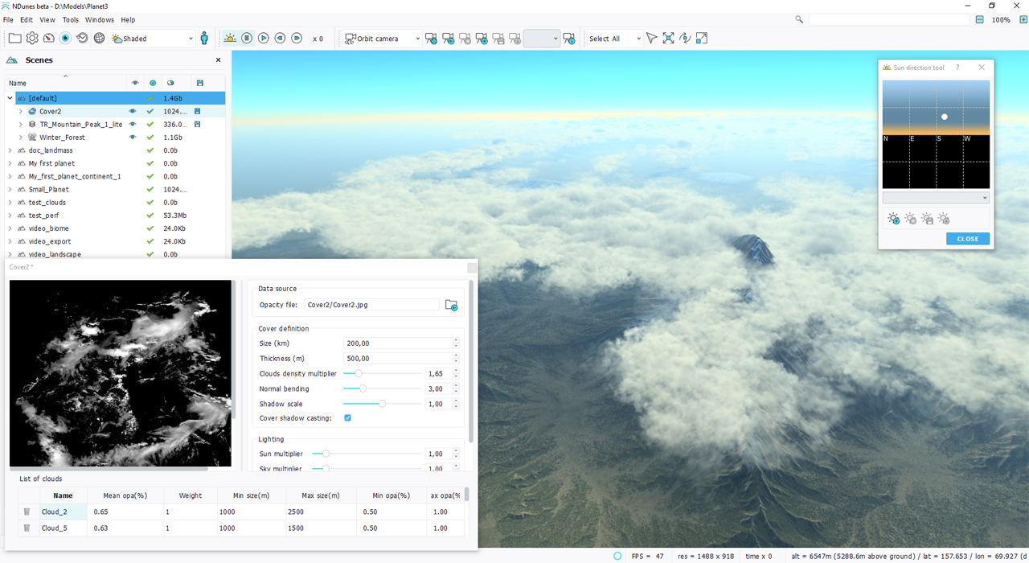Expand the Small_Planet scene node
The height and width of the screenshot is (563, 1029).
pyautogui.click(x=10, y=190)
